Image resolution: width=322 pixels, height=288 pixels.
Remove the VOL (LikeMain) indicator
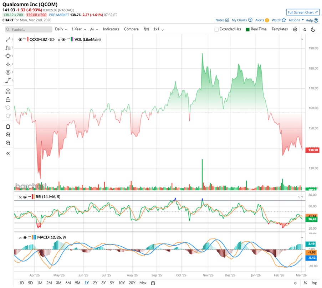point(59,40)
